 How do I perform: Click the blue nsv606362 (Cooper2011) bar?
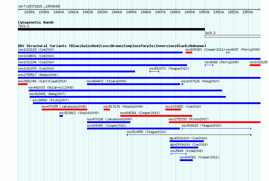(186, 160)
